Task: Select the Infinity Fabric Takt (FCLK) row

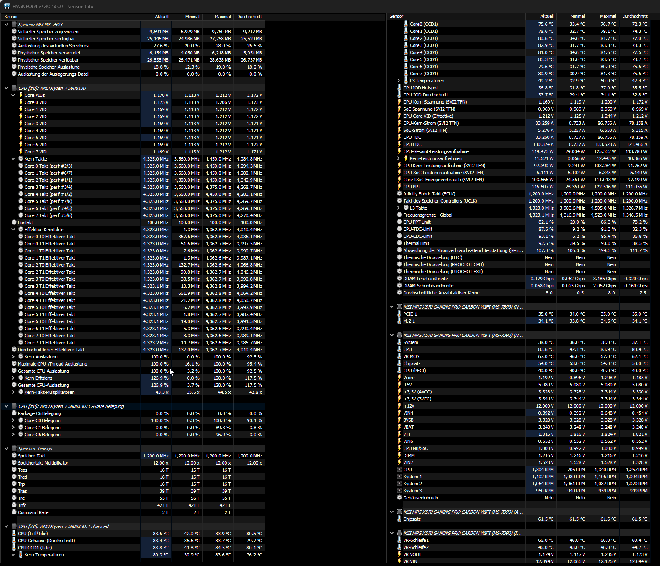Action: 519,194
